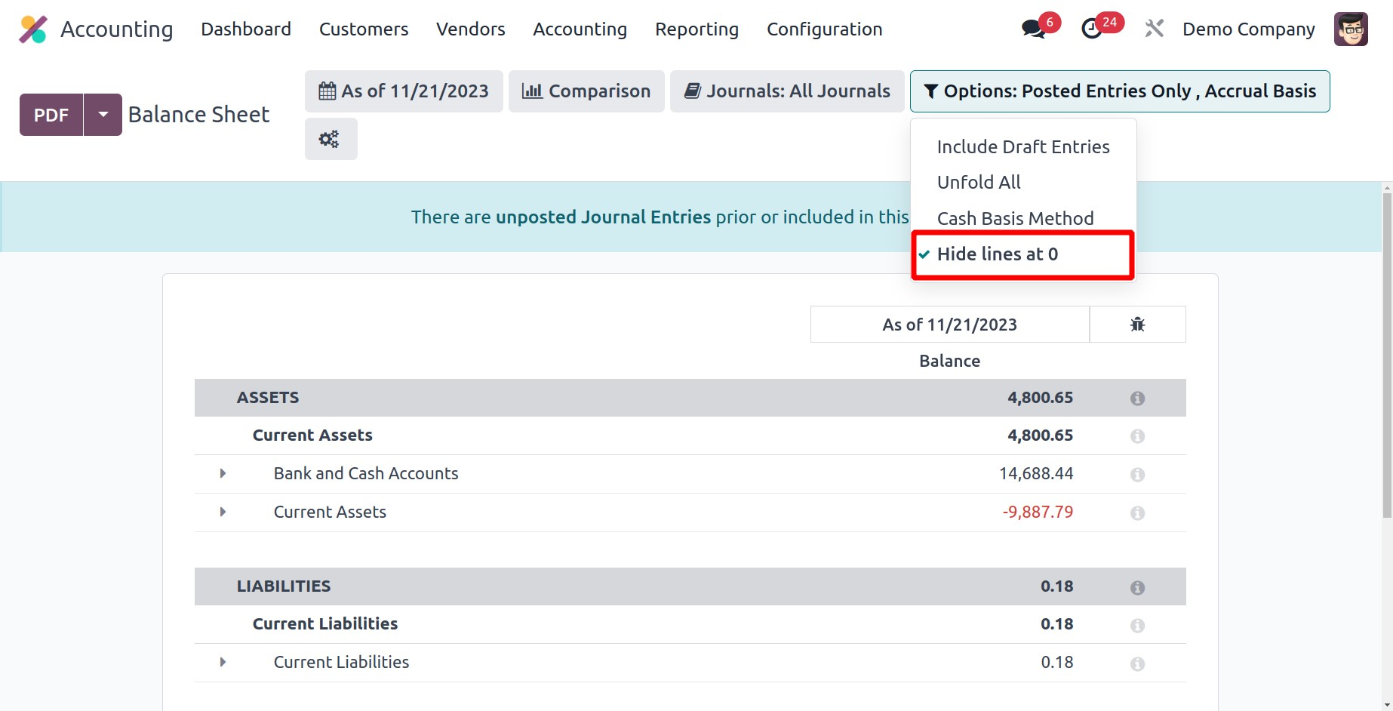Enable Include Draft Entries option
The height and width of the screenshot is (711, 1393).
pyautogui.click(x=1022, y=147)
